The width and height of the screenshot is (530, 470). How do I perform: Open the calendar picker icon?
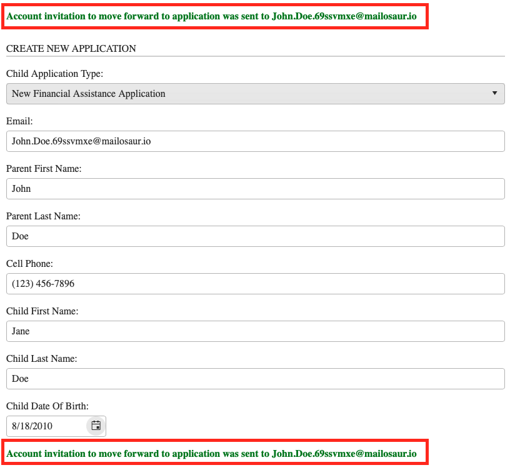click(x=96, y=426)
